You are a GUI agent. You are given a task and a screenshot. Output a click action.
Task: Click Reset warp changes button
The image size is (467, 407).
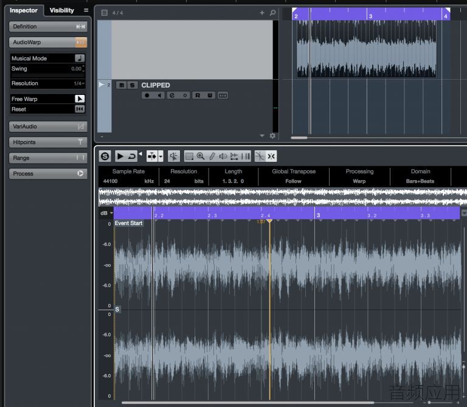tap(80, 109)
